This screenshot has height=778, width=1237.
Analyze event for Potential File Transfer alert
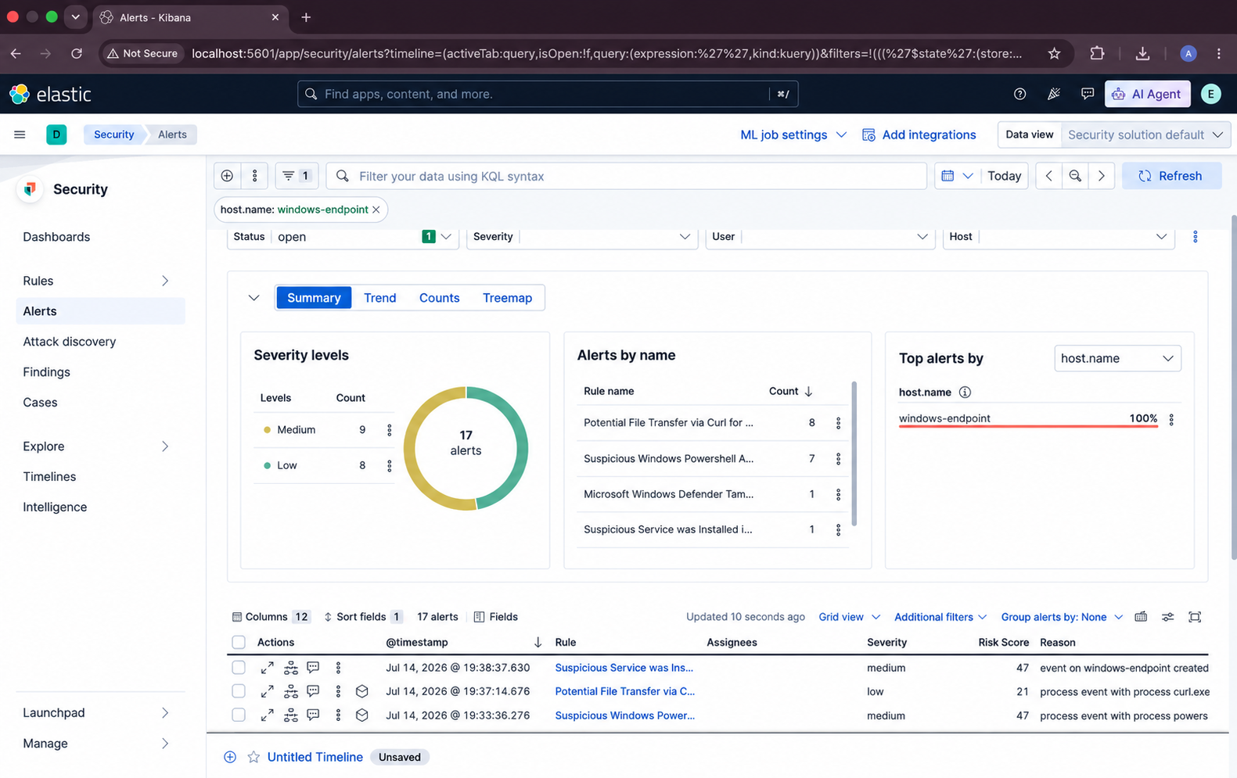[x=291, y=691]
